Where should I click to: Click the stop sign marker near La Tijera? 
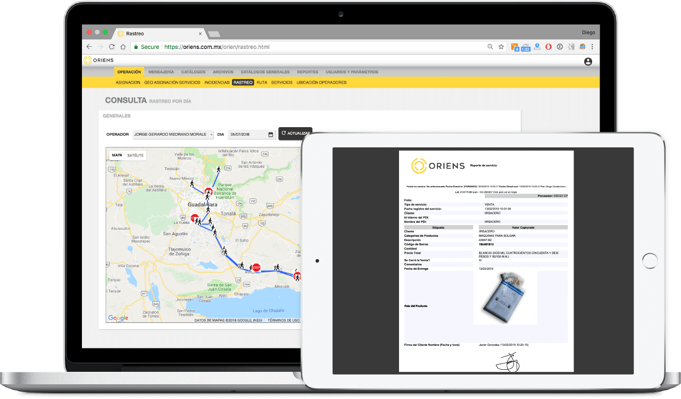coord(195,218)
